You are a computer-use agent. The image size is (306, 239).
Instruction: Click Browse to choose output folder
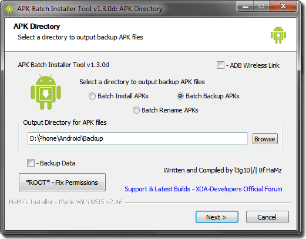pyautogui.click(x=265, y=139)
